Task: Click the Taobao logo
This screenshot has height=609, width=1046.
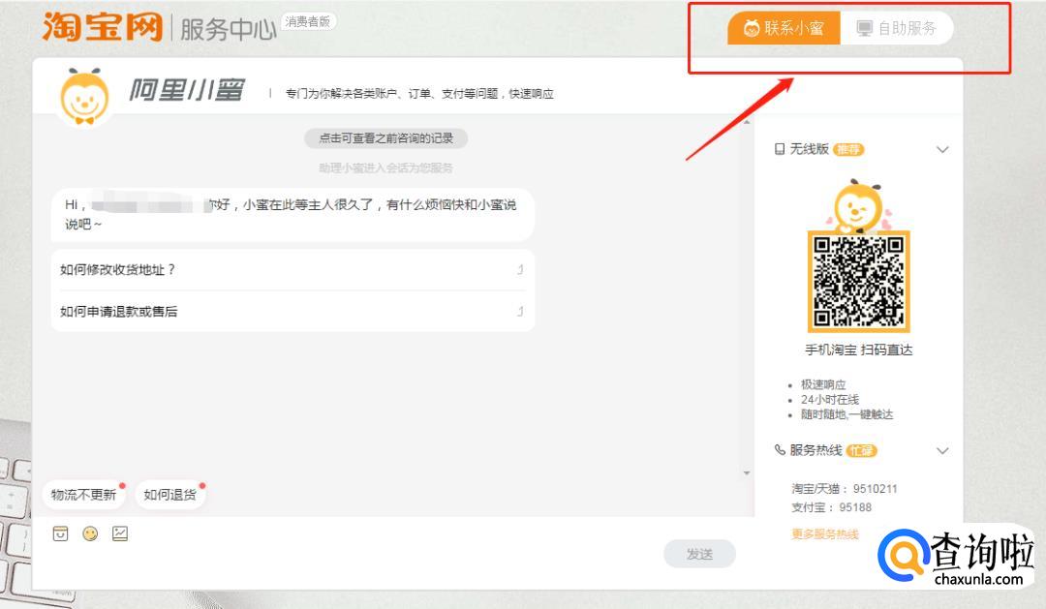Action: tap(102, 27)
